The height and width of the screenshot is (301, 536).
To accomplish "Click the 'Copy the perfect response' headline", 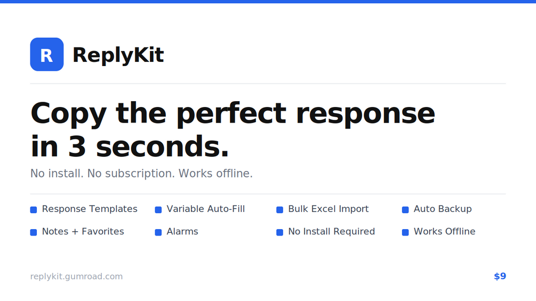I will coord(233,114).
